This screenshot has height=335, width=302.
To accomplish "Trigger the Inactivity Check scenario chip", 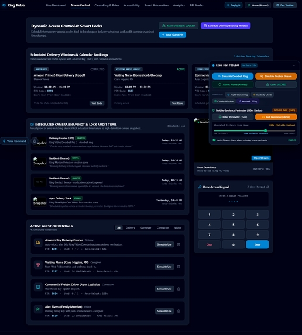I will point(262,95).
